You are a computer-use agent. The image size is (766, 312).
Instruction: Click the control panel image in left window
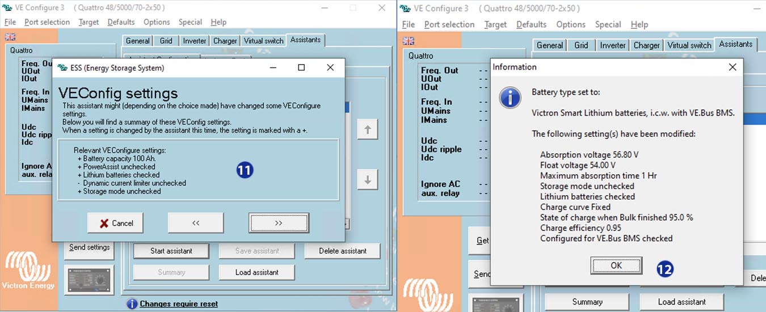click(x=90, y=280)
